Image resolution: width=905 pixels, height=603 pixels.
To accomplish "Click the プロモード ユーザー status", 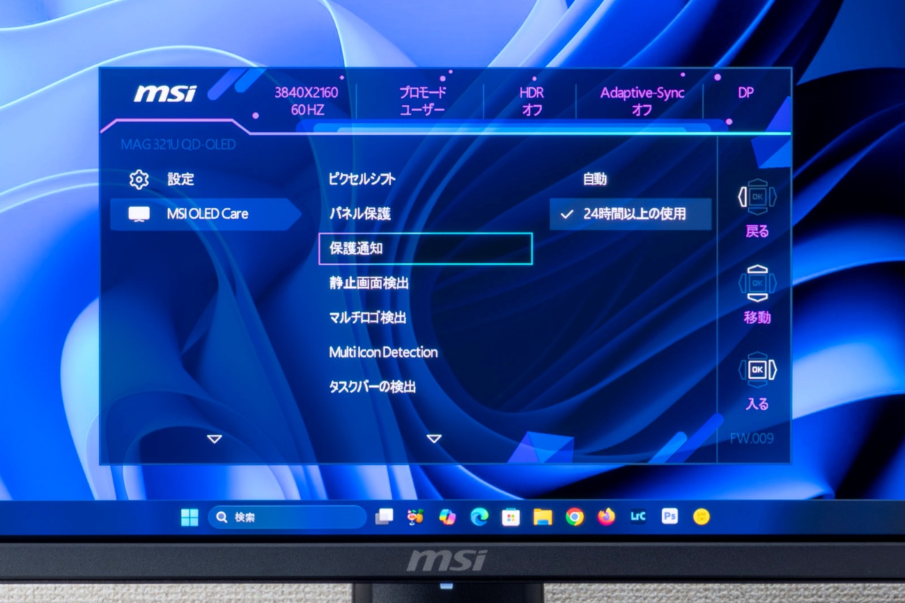I will (422, 102).
